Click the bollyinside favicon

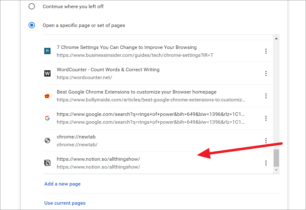pyautogui.click(x=47, y=96)
